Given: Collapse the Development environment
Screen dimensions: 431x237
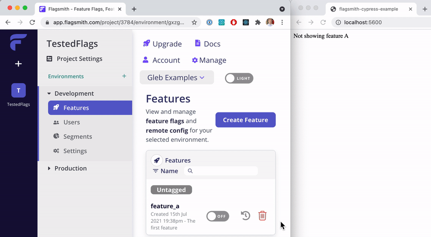Looking at the screenshot, I should [49, 94].
